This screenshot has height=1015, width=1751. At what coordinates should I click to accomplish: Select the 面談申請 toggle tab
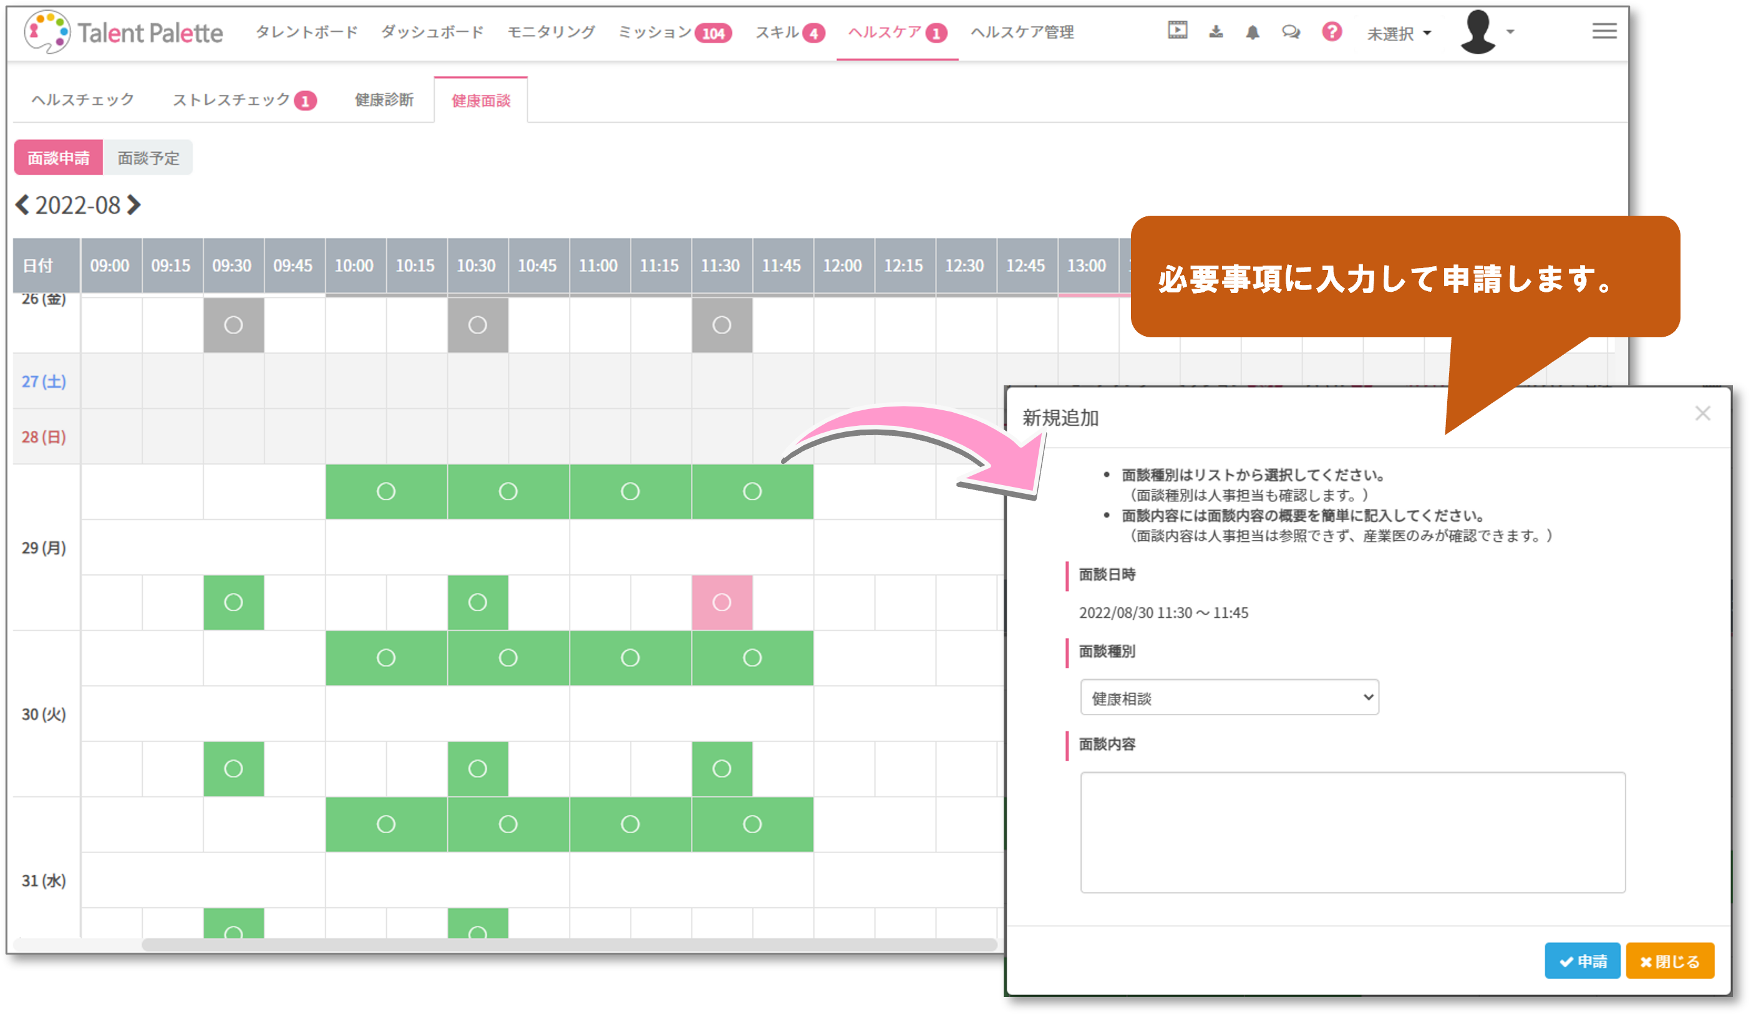[x=59, y=158]
